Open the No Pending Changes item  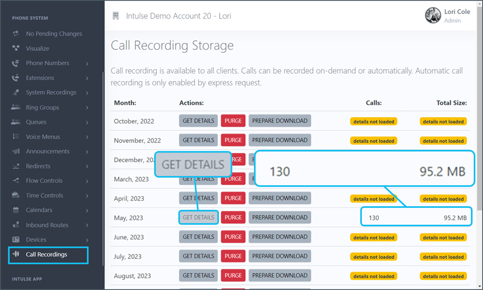(x=54, y=34)
